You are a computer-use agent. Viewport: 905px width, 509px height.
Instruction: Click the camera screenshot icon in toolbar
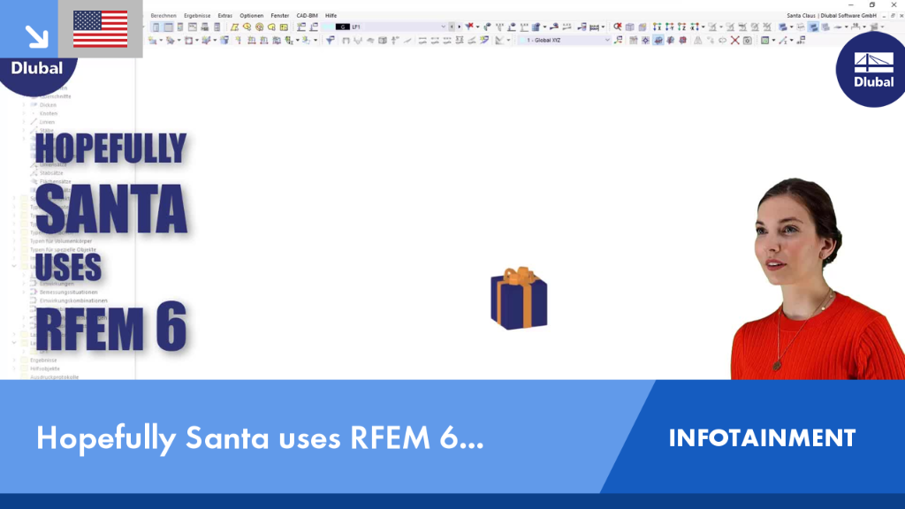coord(748,41)
